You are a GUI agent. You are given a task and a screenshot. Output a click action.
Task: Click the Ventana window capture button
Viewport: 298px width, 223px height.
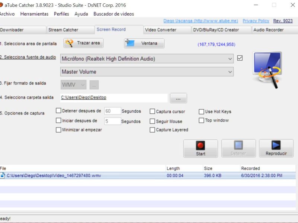(144, 43)
